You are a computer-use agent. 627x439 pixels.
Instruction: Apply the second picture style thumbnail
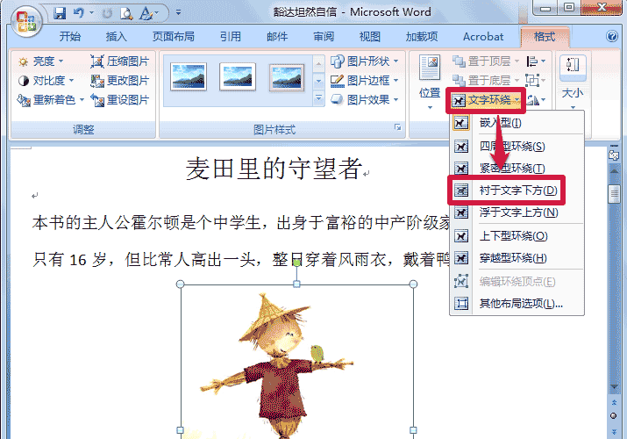pyautogui.click(x=238, y=77)
